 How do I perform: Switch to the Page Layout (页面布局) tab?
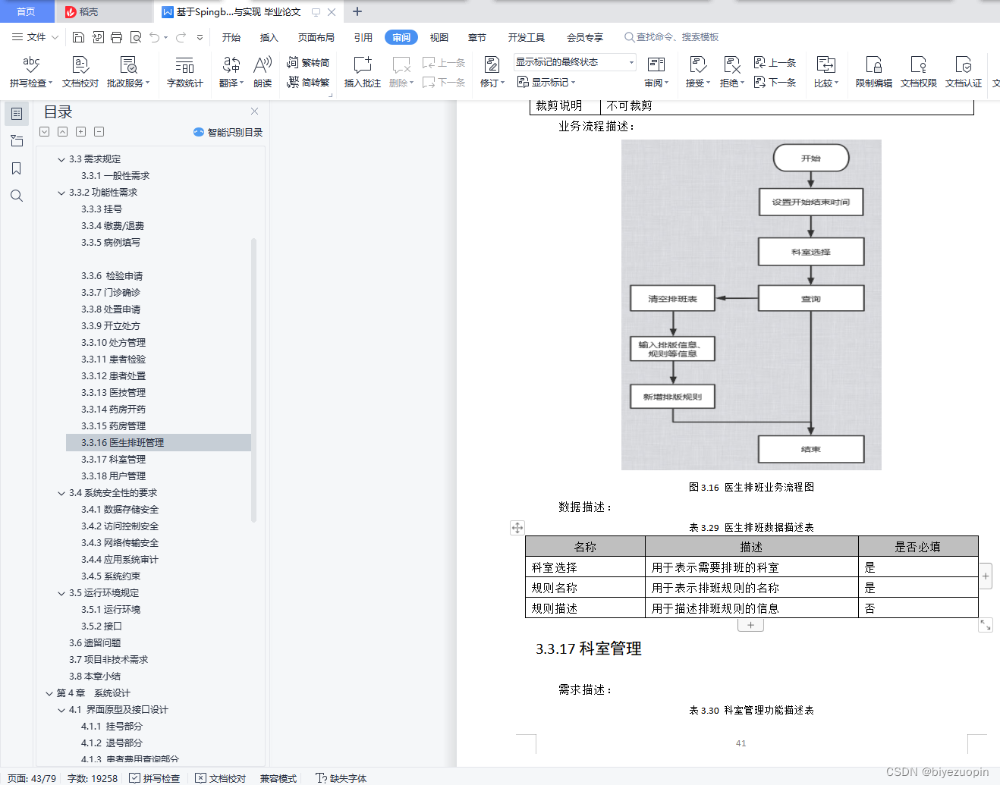[316, 37]
